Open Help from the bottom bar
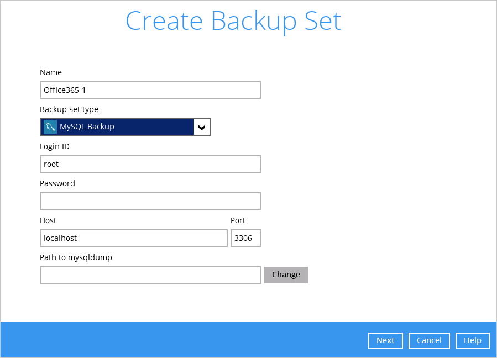The width and height of the screenshot is (497, 358). coord(472,341)
